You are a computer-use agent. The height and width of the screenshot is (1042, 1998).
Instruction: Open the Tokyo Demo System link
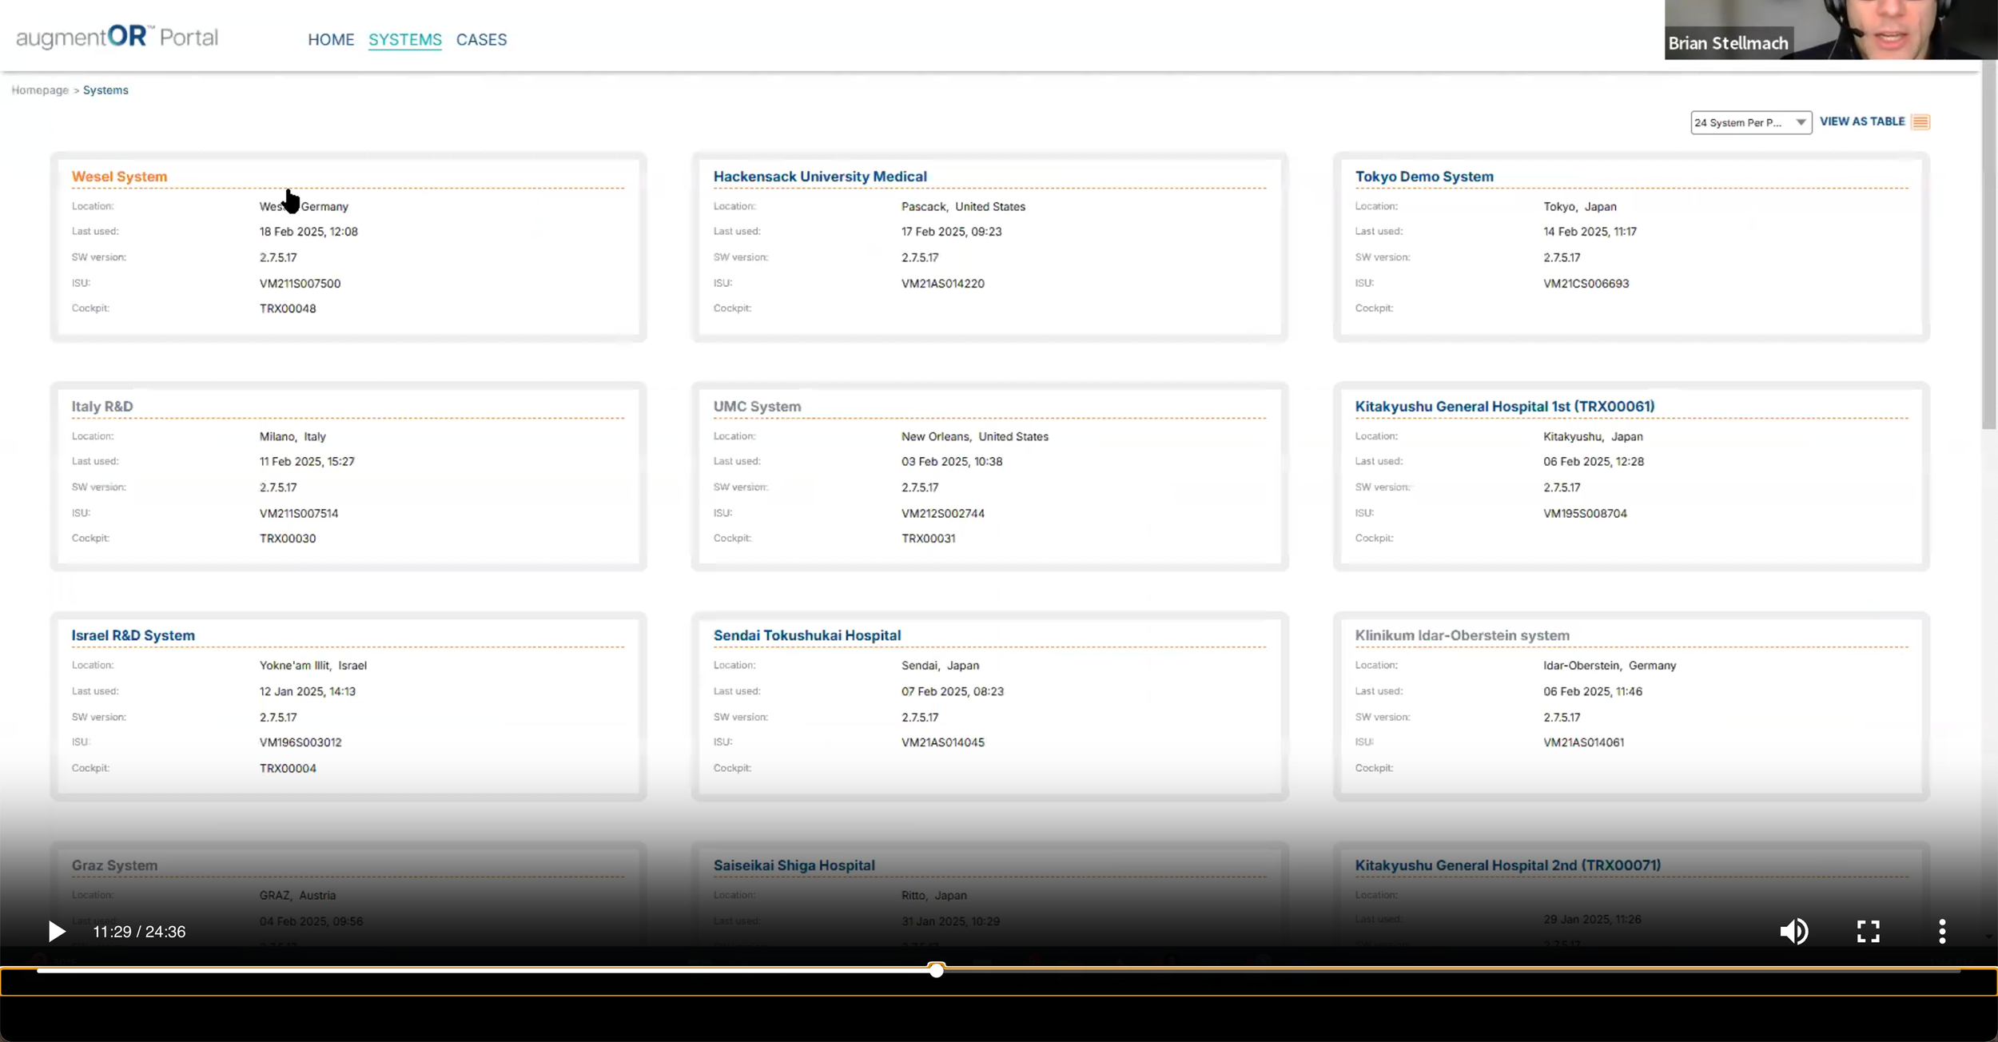[x=1423, y=177]
